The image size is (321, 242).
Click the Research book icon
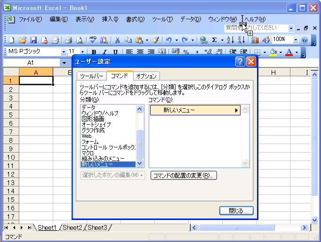104,40
